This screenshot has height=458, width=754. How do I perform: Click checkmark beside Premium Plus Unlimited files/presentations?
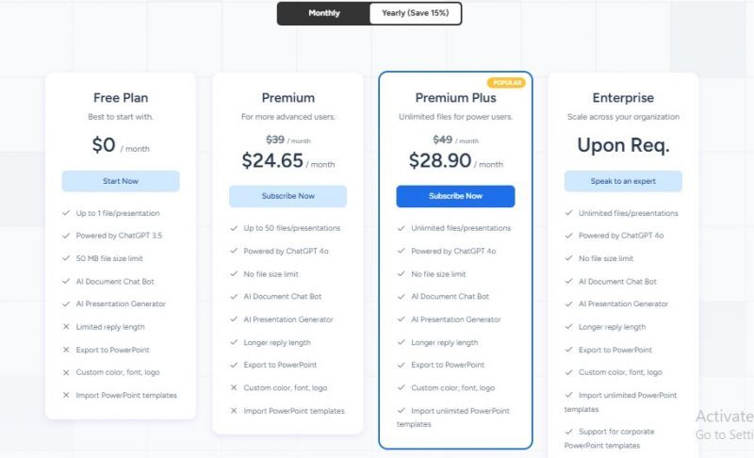tap(401, 228)
